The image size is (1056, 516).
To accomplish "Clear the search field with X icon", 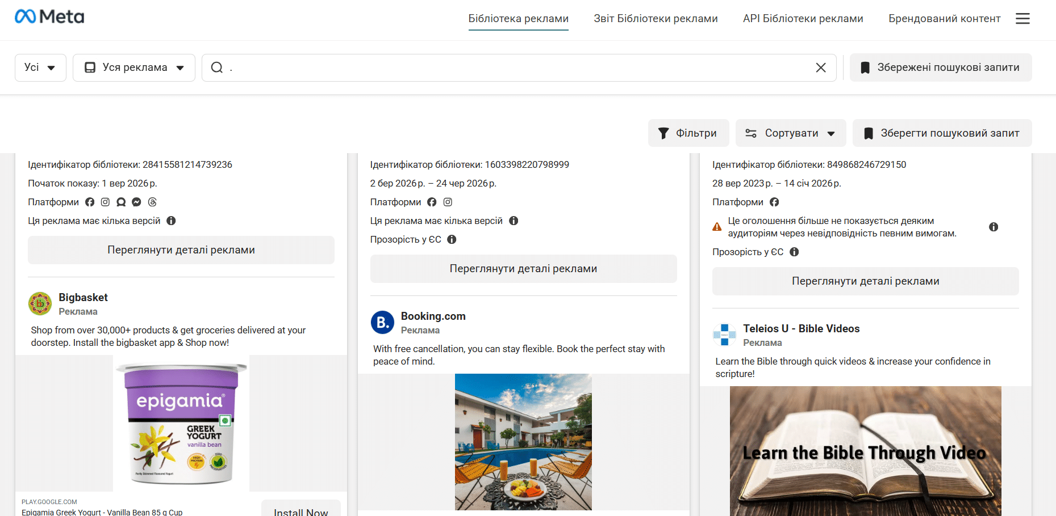I will (821, 68).
